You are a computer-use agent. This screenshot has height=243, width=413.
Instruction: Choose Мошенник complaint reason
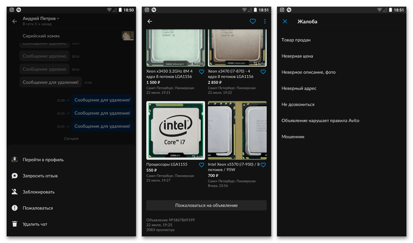tap(293, 137)
